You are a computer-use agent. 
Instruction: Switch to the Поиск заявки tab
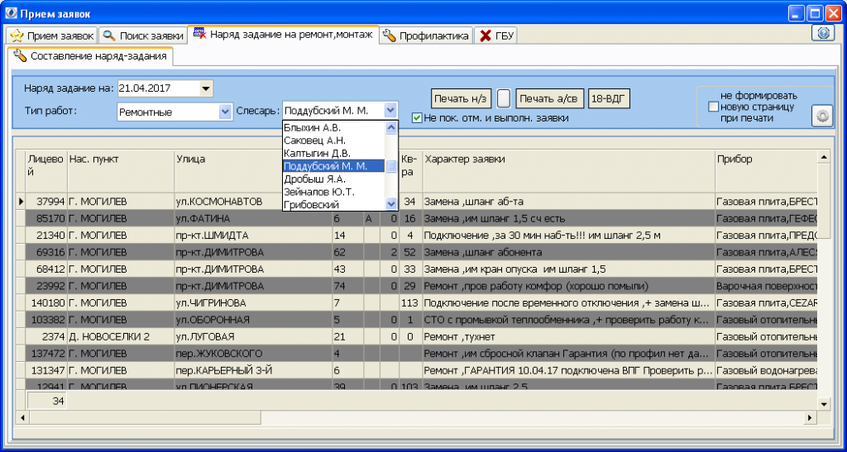tap(143, 36)
